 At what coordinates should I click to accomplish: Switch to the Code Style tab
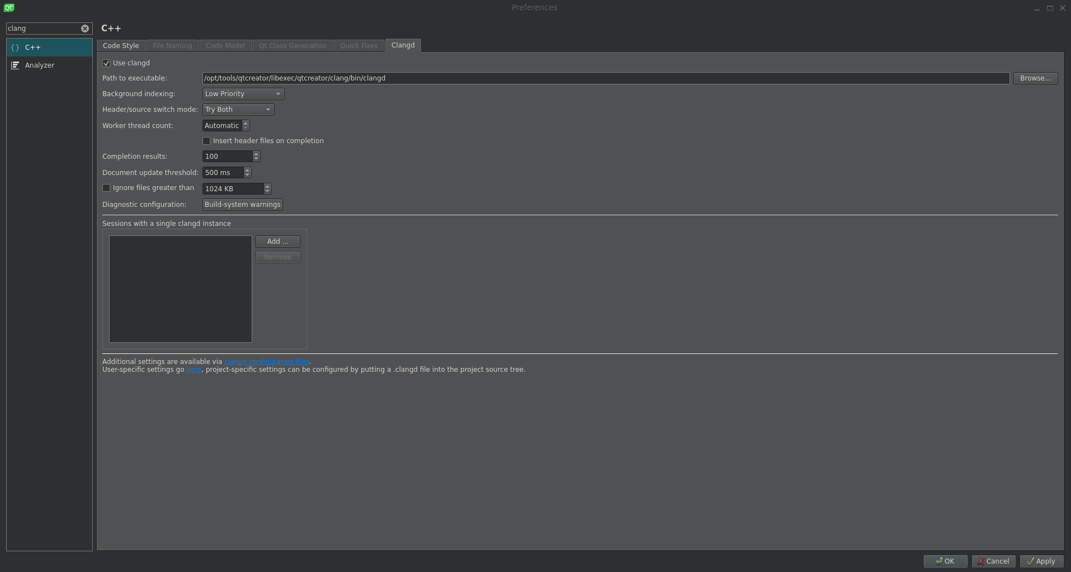point(121,46)
